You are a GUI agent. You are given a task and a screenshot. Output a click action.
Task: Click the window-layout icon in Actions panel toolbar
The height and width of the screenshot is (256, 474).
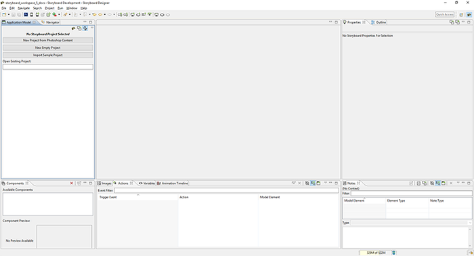pyautogui.click(x=318, y=183)
